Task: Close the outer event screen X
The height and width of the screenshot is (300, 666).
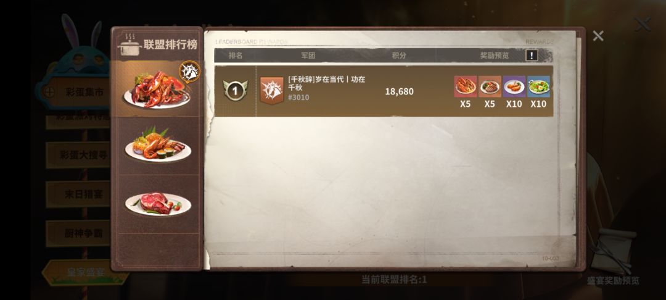Action: point(643,24)
